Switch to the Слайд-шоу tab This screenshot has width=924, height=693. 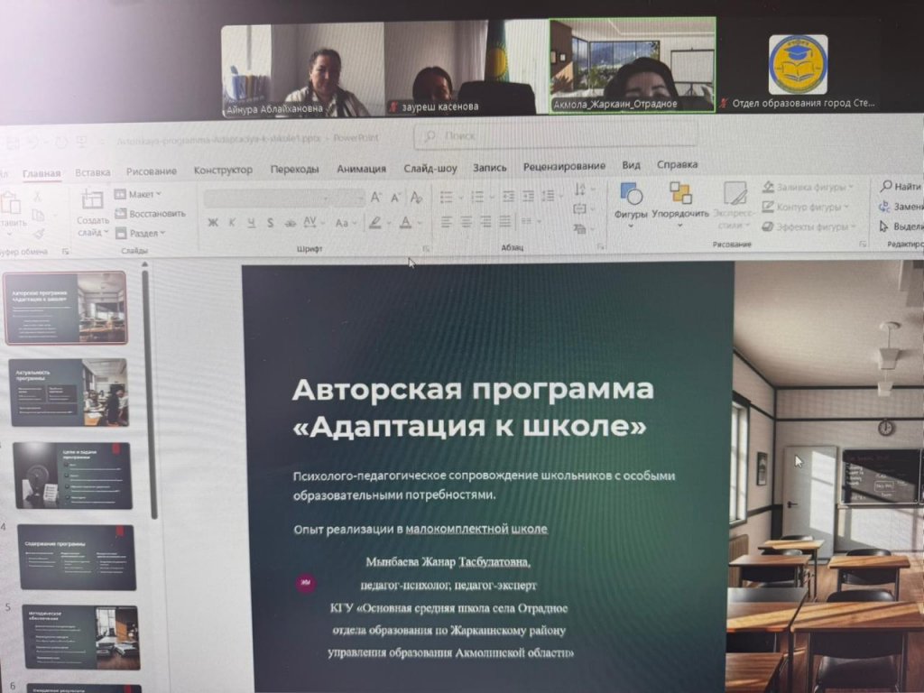click(430, 168)
